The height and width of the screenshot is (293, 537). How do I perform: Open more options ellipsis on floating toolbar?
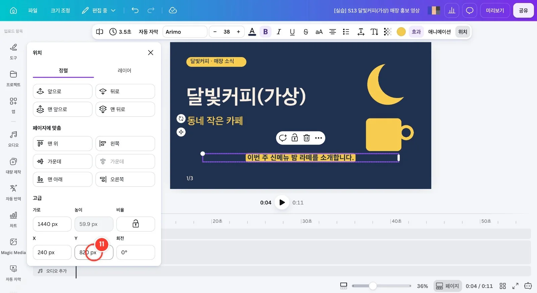319,138
